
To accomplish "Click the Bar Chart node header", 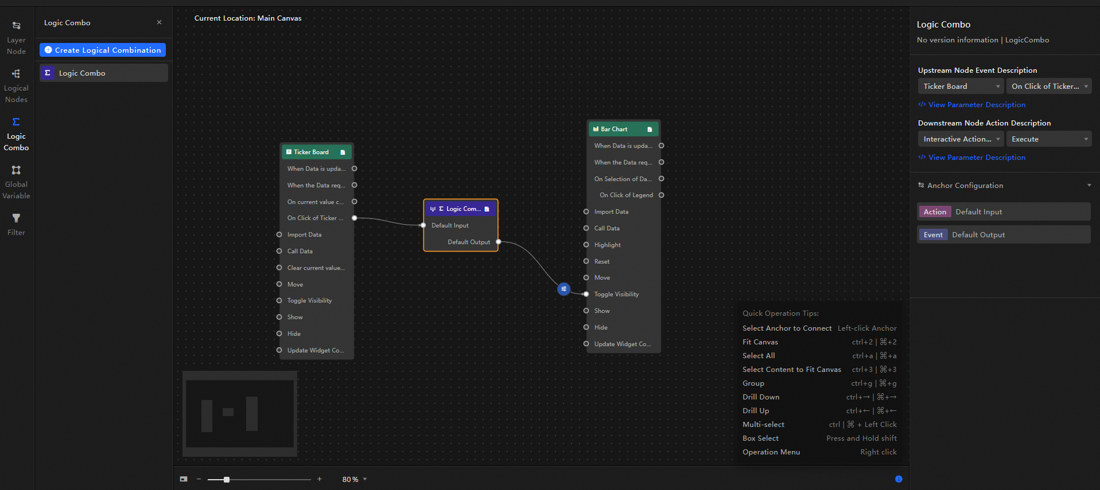I will tap(624, 129).
